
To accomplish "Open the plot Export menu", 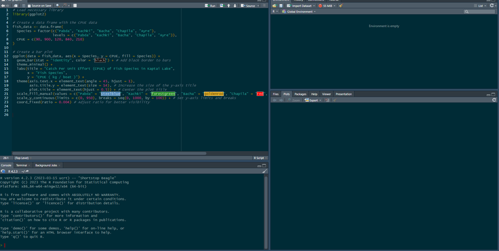I will [x=313, y=100].
